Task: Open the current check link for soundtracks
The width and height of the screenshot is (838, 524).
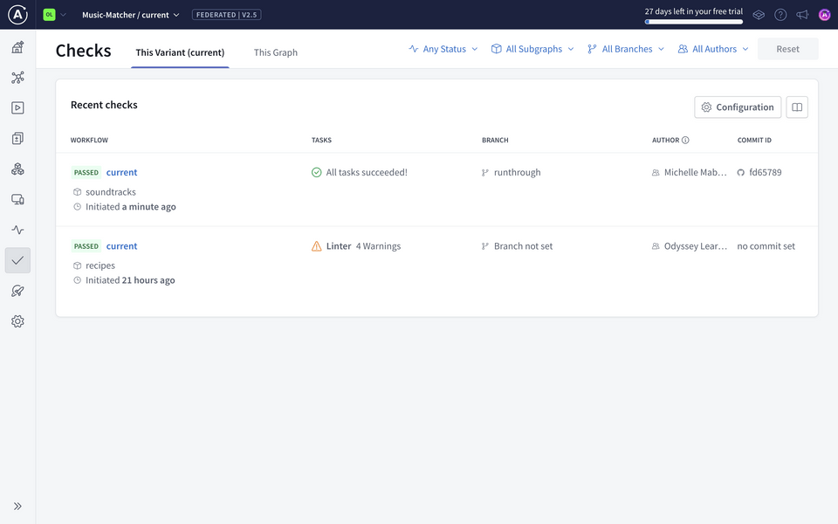Action: [x=121, y=172]
